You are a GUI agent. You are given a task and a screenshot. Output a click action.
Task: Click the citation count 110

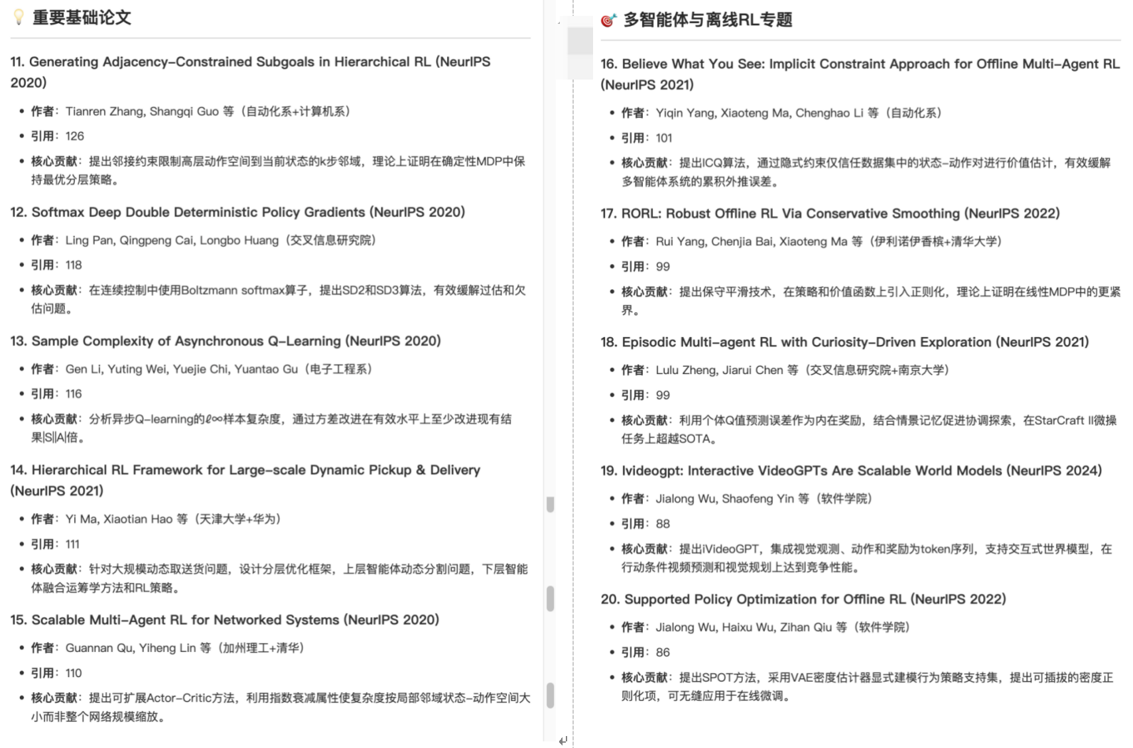pyautogui.click(x=74, y=673)
